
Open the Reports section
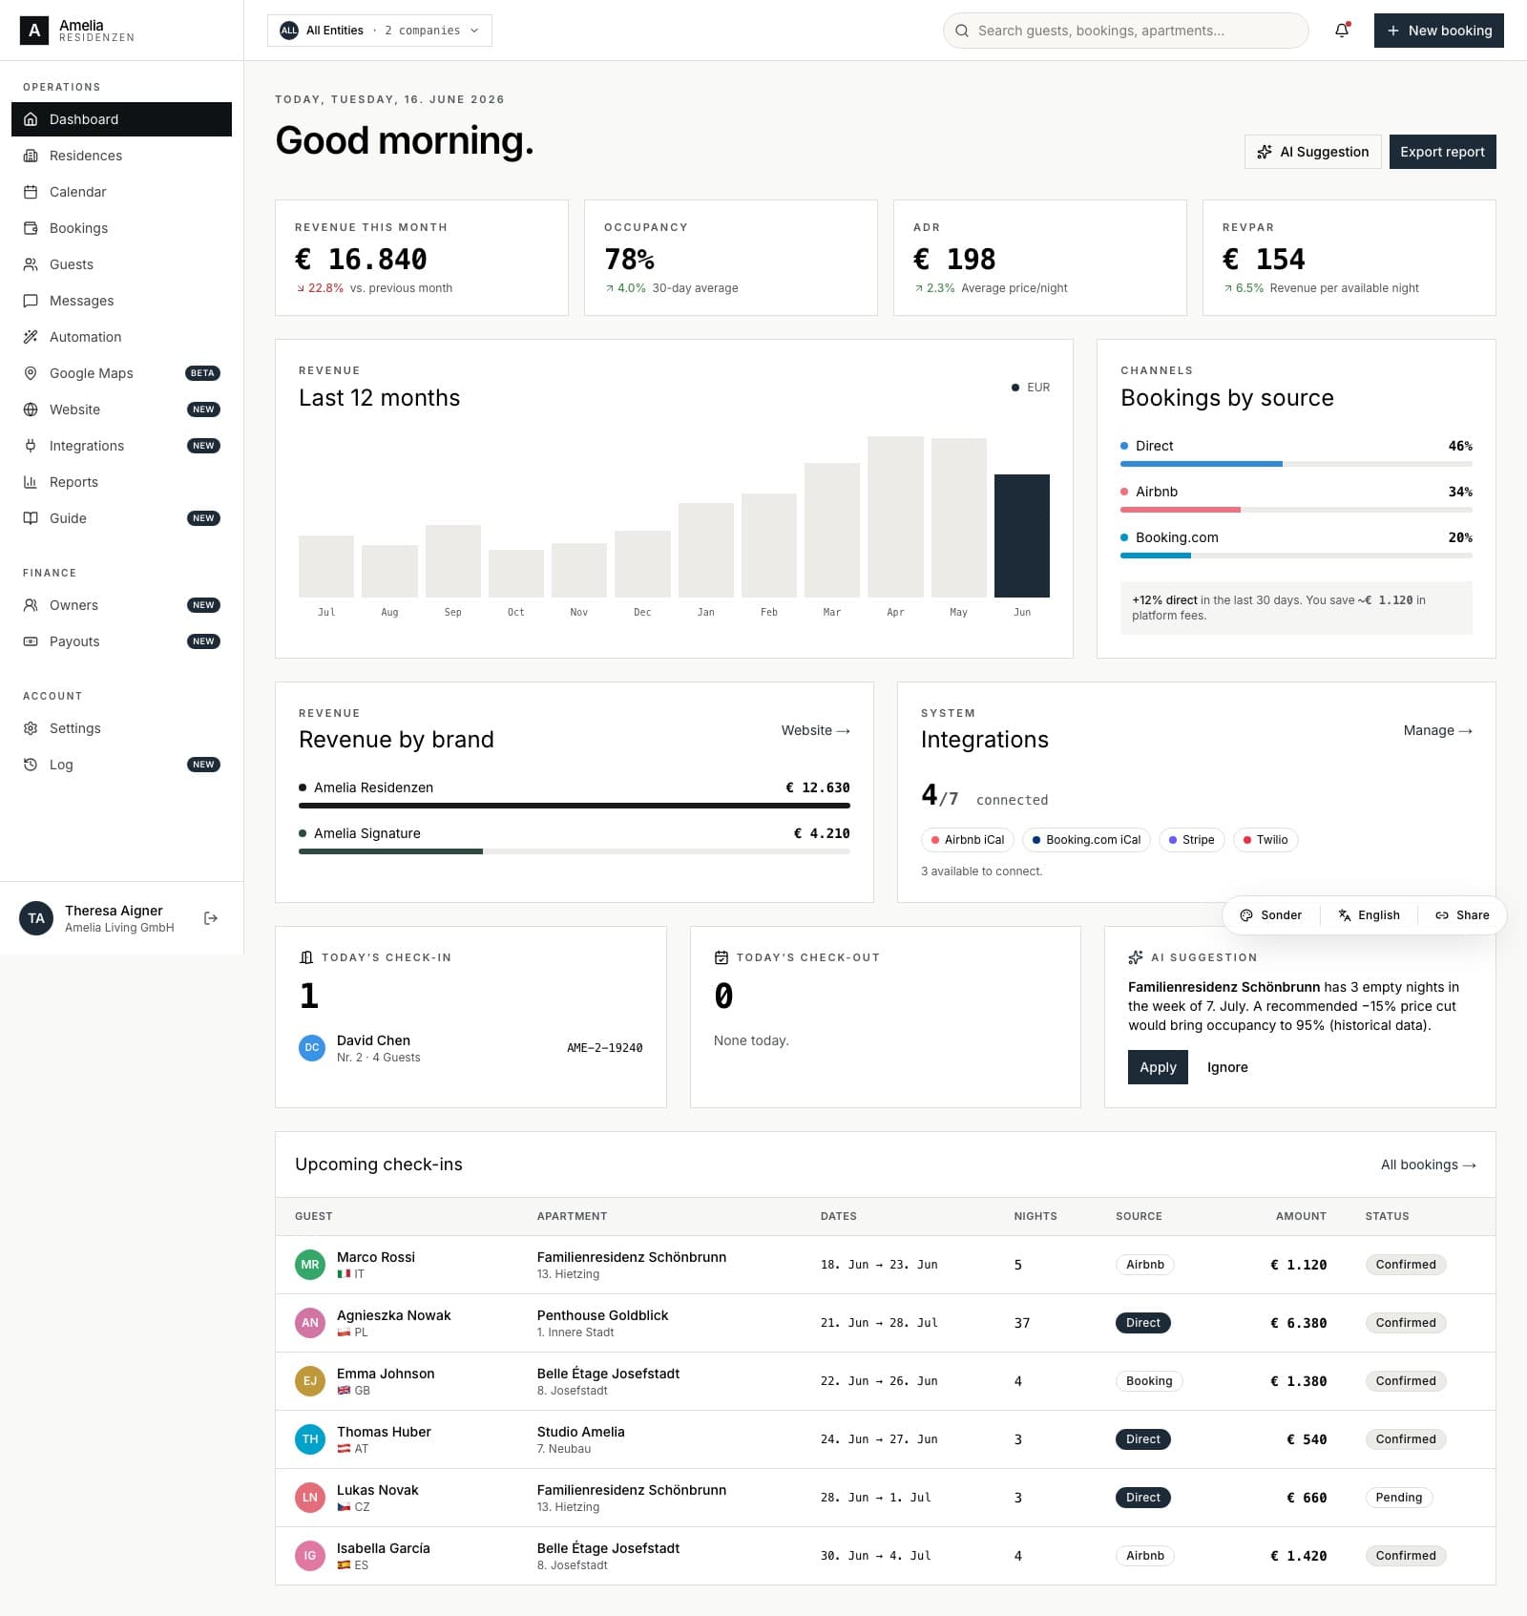point(121,482)
